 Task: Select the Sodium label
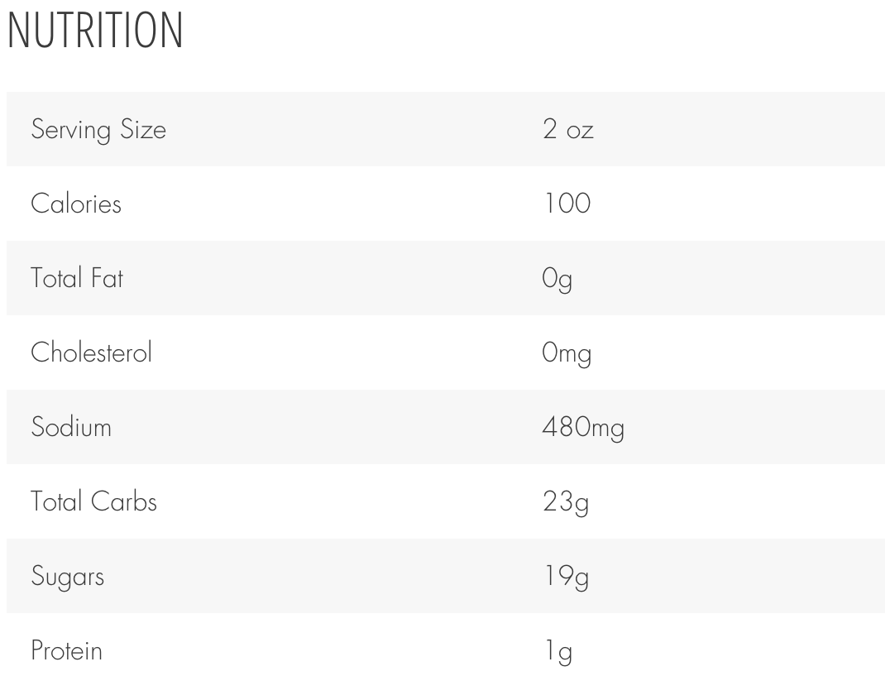point(71,427)
